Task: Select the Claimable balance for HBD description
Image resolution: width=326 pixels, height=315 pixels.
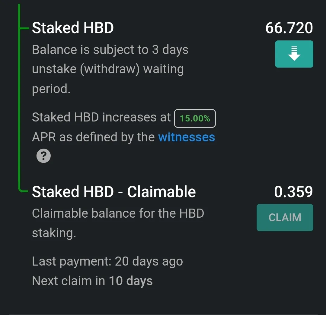Action: click(x=118, y=223)
